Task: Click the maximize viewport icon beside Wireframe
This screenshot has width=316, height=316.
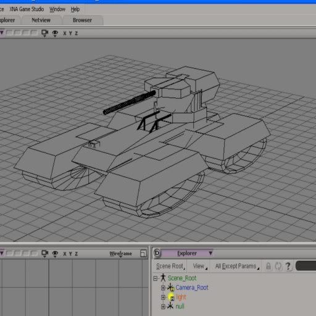Action: (x=143, y=254)
